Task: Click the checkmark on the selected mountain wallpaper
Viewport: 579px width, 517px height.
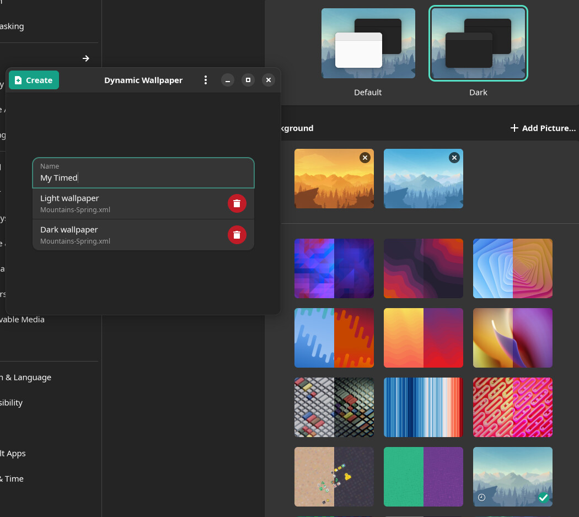Action: [x=543, y=498]
